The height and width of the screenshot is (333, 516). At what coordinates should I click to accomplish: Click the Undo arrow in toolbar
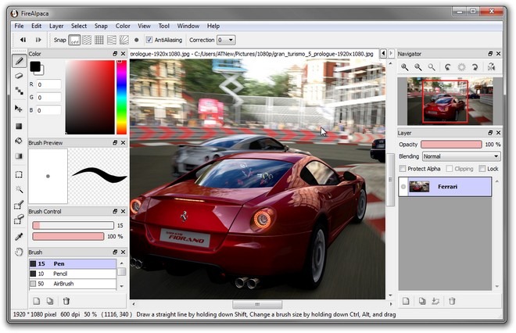tap(23, 40)
